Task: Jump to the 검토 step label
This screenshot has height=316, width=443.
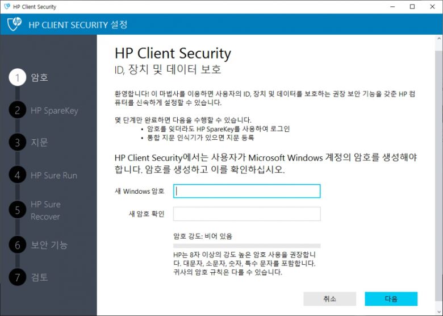Action: tap(40, 277)
